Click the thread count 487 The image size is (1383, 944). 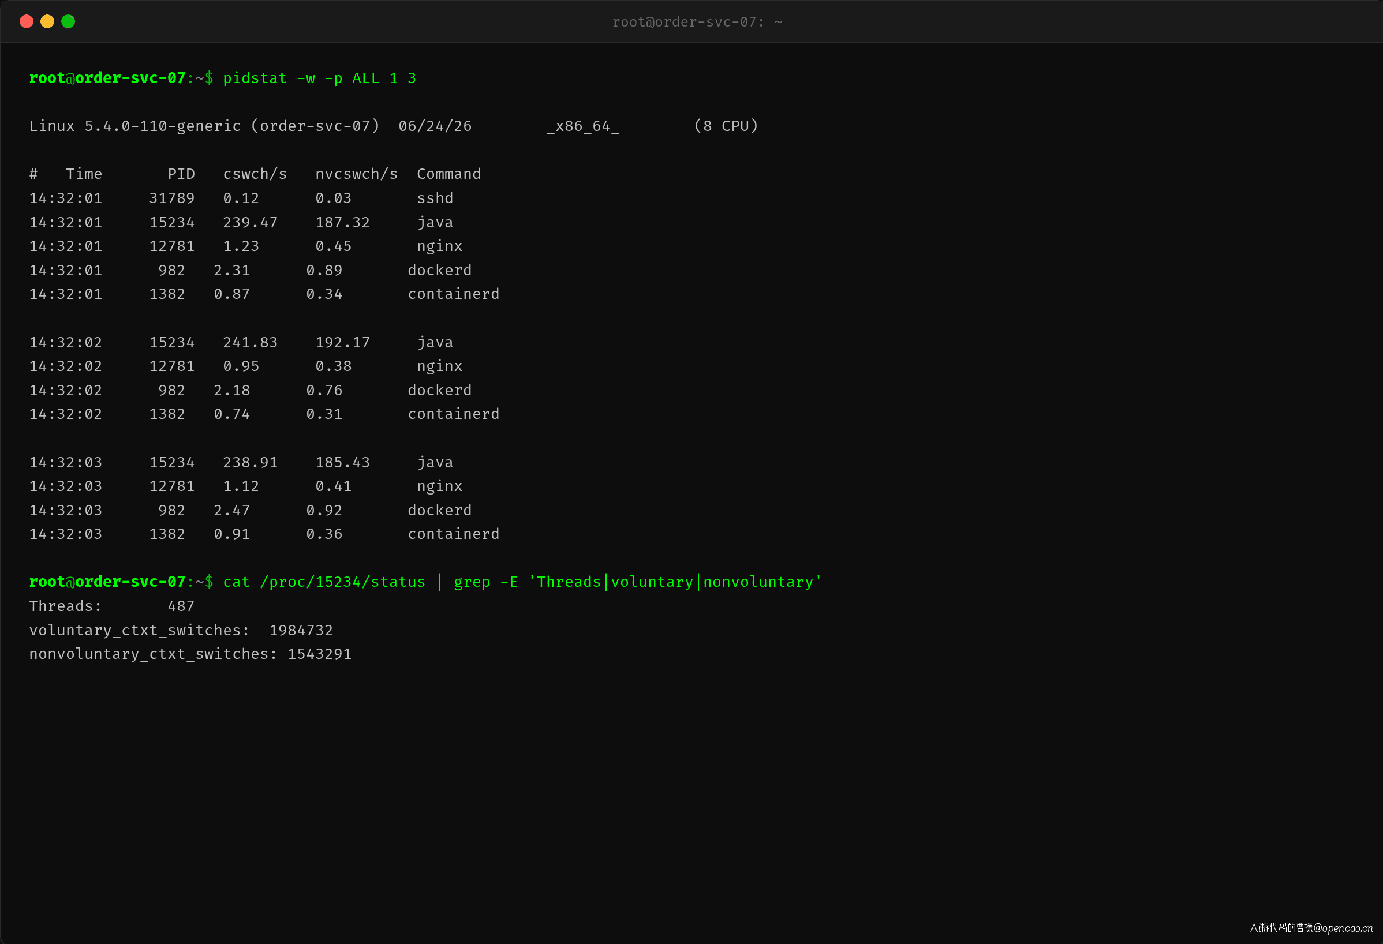click(x=181, y=606)
